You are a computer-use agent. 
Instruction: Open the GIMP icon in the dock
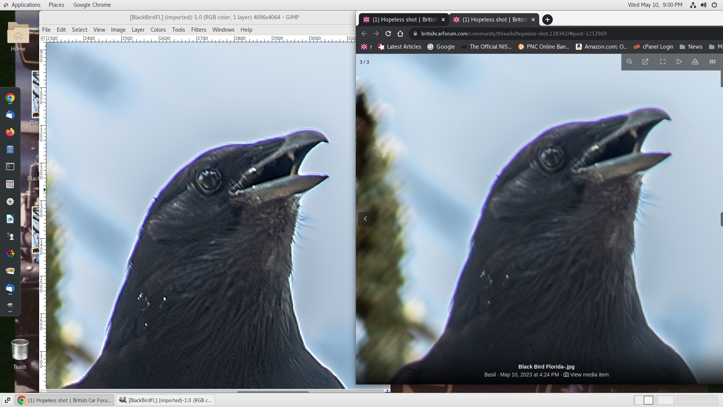(10, 306)
